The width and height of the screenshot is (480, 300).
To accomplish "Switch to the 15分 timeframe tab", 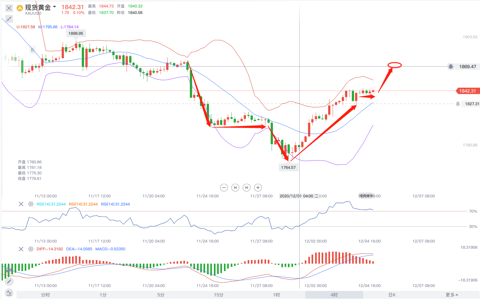I will (x=218, y=295).
